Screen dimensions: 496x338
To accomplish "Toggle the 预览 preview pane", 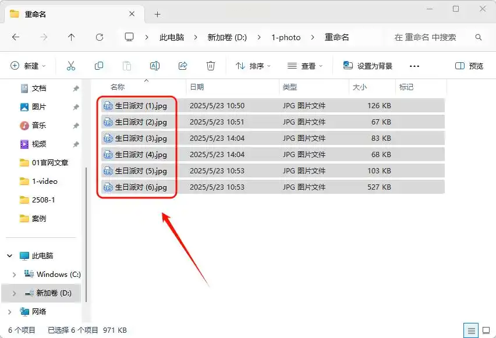I will (469, 66).
